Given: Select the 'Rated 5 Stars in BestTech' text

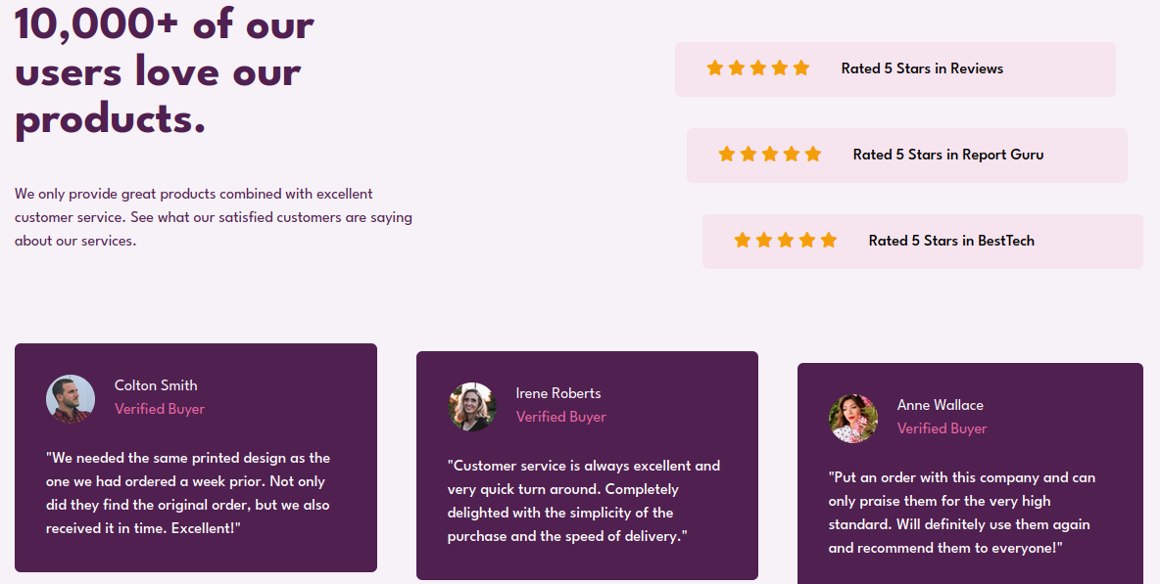Looking at the screenshot, I should pyautogui.click(x=951, y=241).
